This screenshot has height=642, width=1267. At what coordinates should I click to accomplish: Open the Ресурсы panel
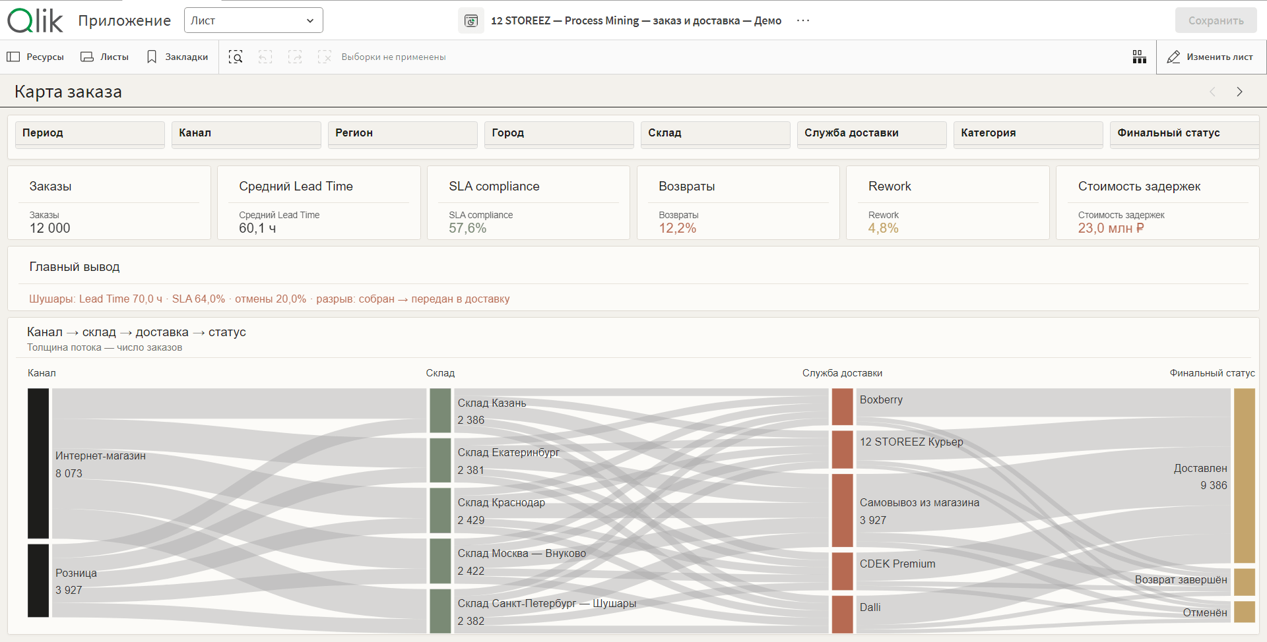36,57
